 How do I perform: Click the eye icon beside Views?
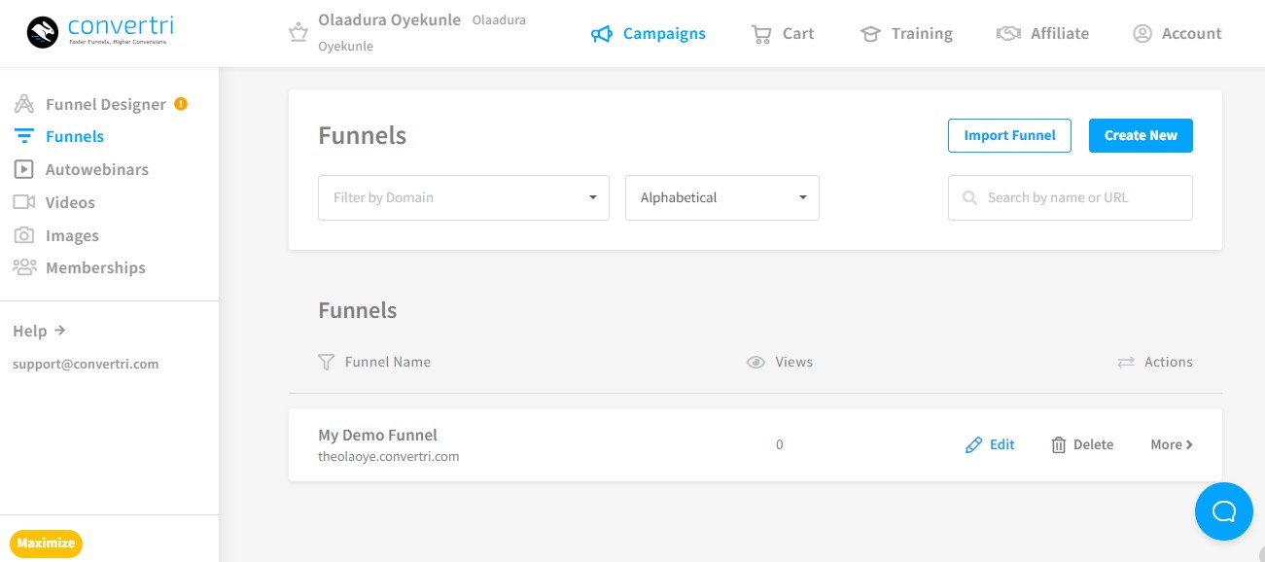755,363
